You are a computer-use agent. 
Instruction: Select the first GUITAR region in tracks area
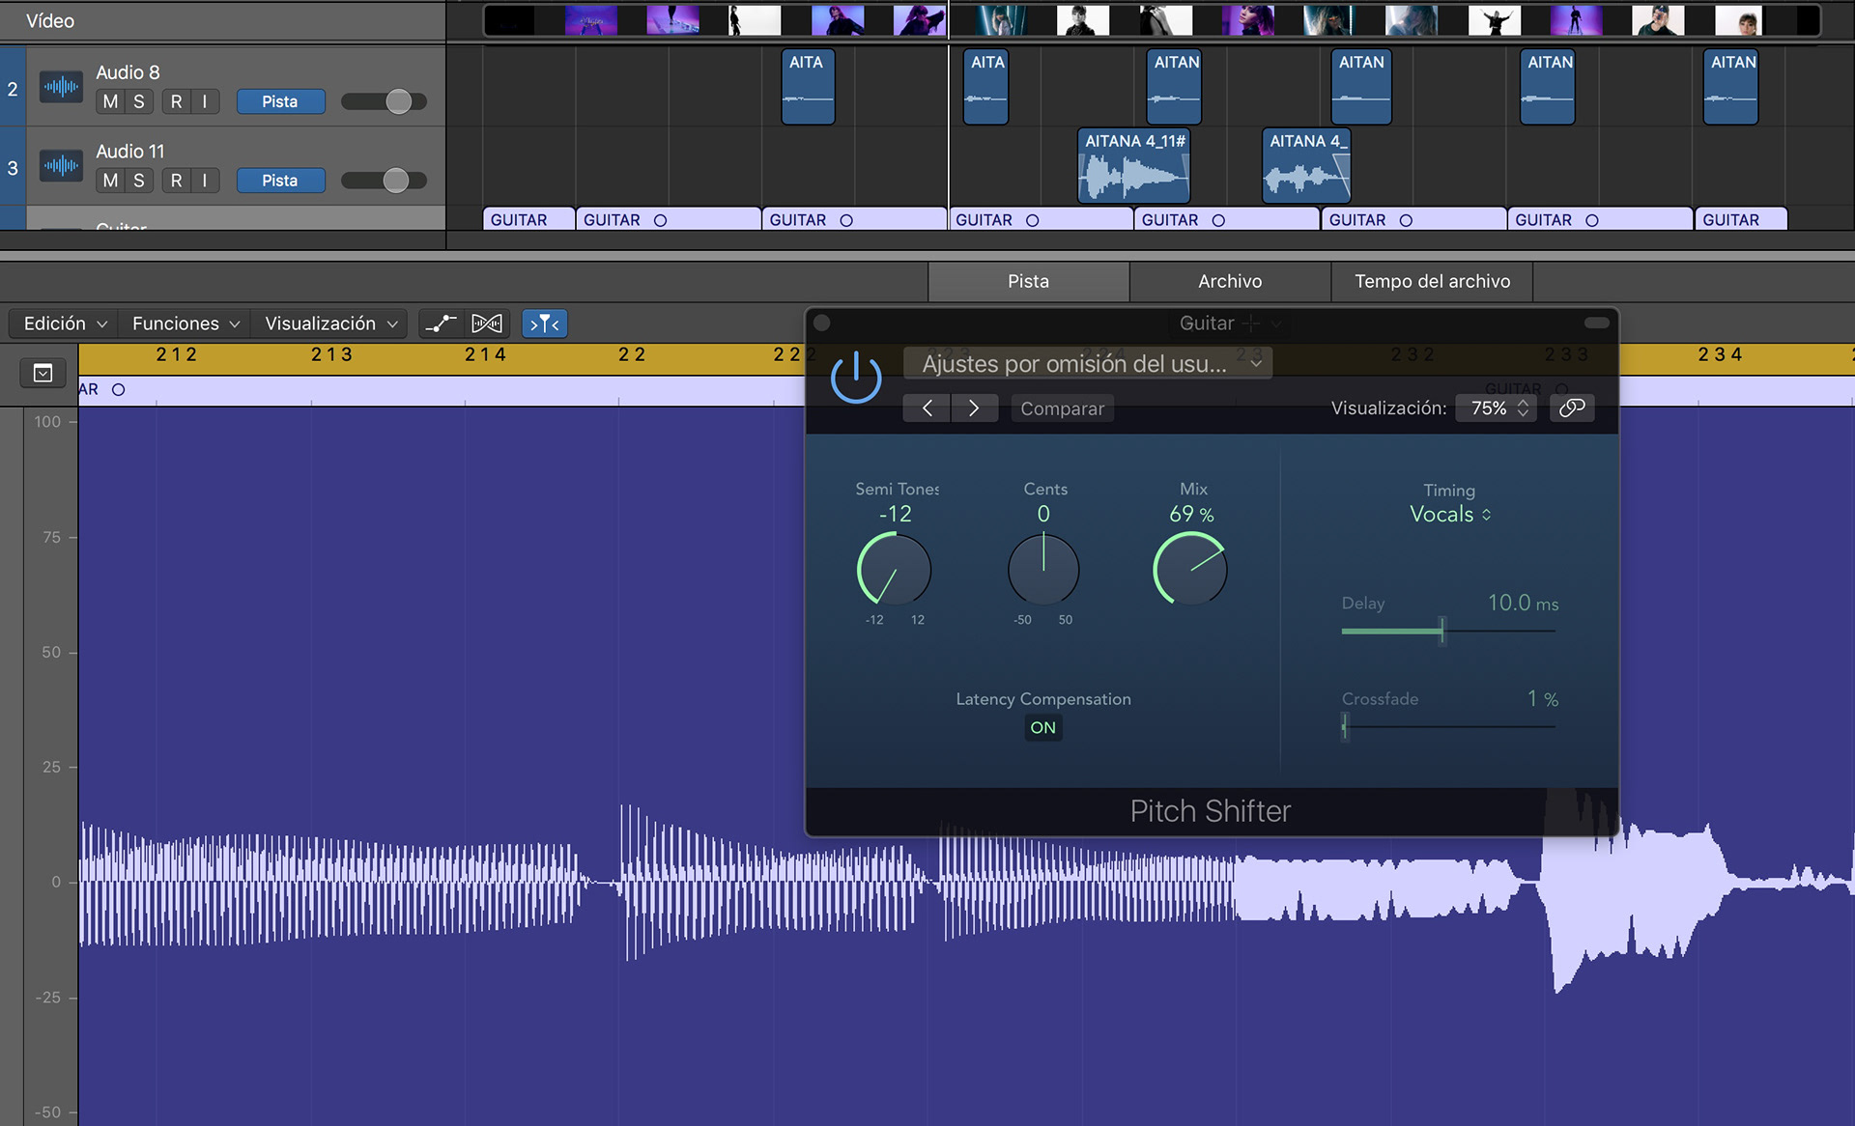coord(528,219)
